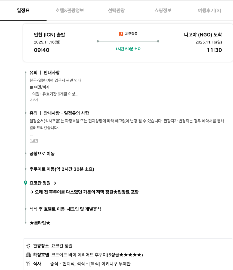
Task: Switch to the 호텔&관광정보 tab
Action: click(x=70, y=11)
